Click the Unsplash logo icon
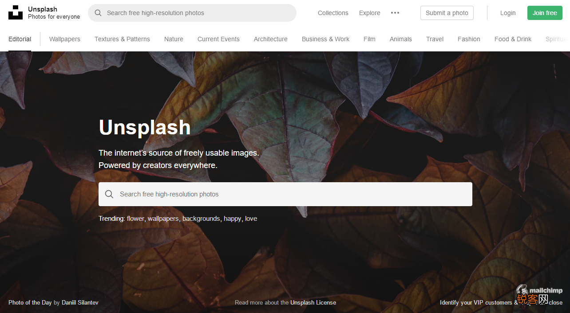The width and height of the screenshot is (570, 313). coord(16,12)
